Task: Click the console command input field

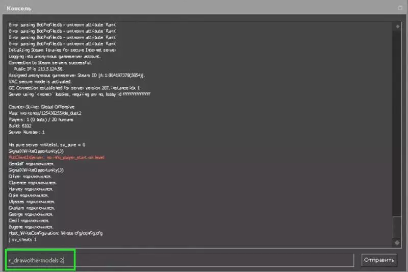Action: [x=180, y=260]
